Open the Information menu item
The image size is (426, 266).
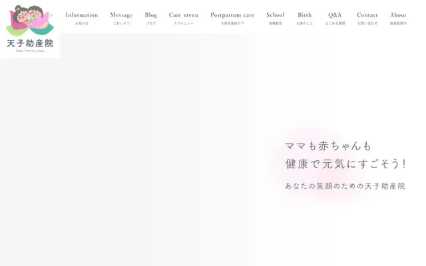pyautogui.click(x=81, y=15)
